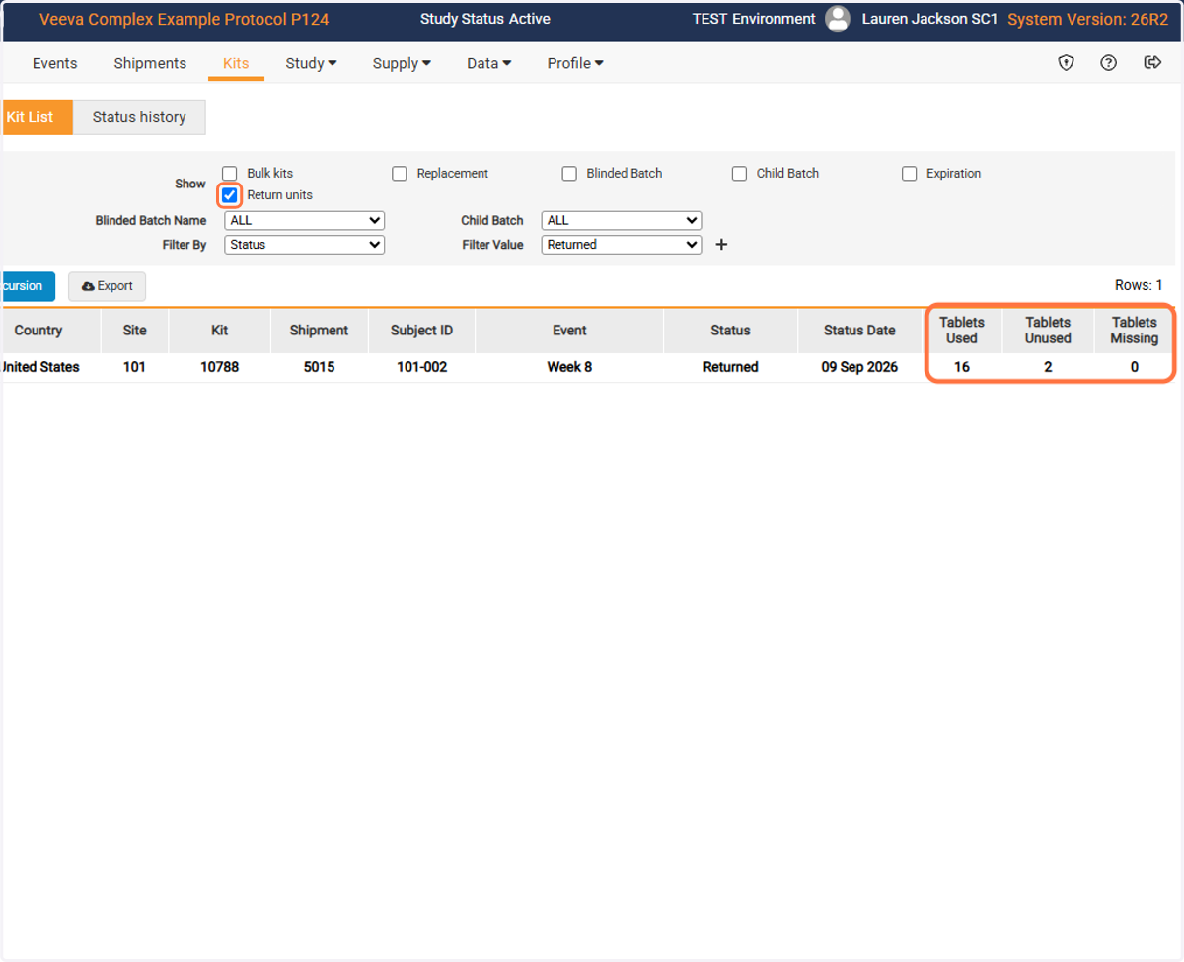This screenshot has height=962, width=1184.
Task: Click the Rows: 1 count
Action: pyautogui.click(x=1139, y=285)
